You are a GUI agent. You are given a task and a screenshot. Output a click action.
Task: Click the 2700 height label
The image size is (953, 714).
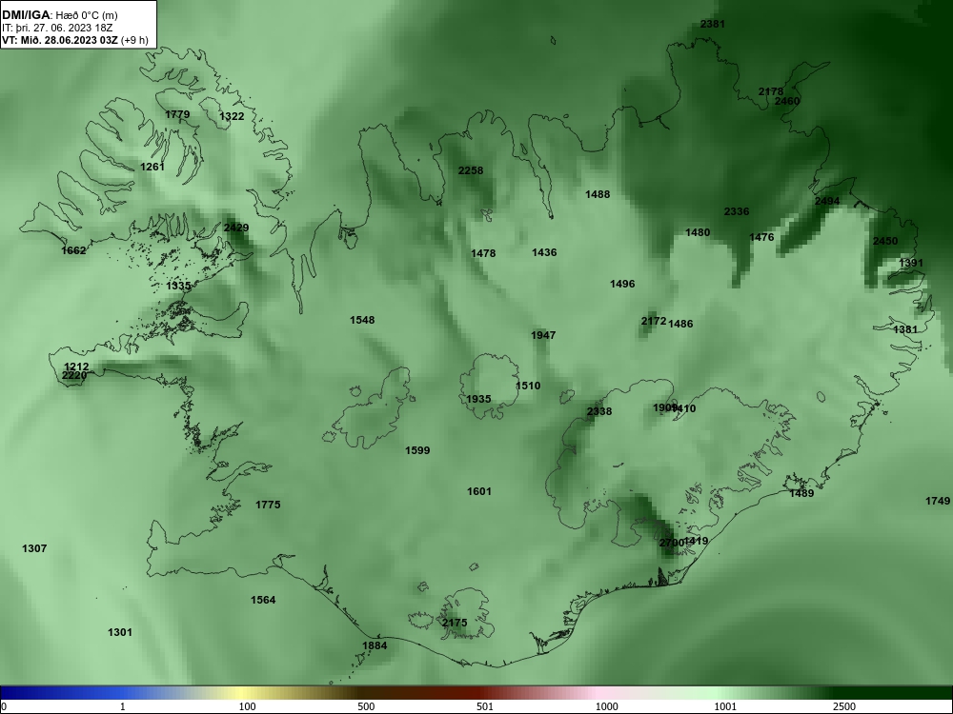(x=671, y=543)
